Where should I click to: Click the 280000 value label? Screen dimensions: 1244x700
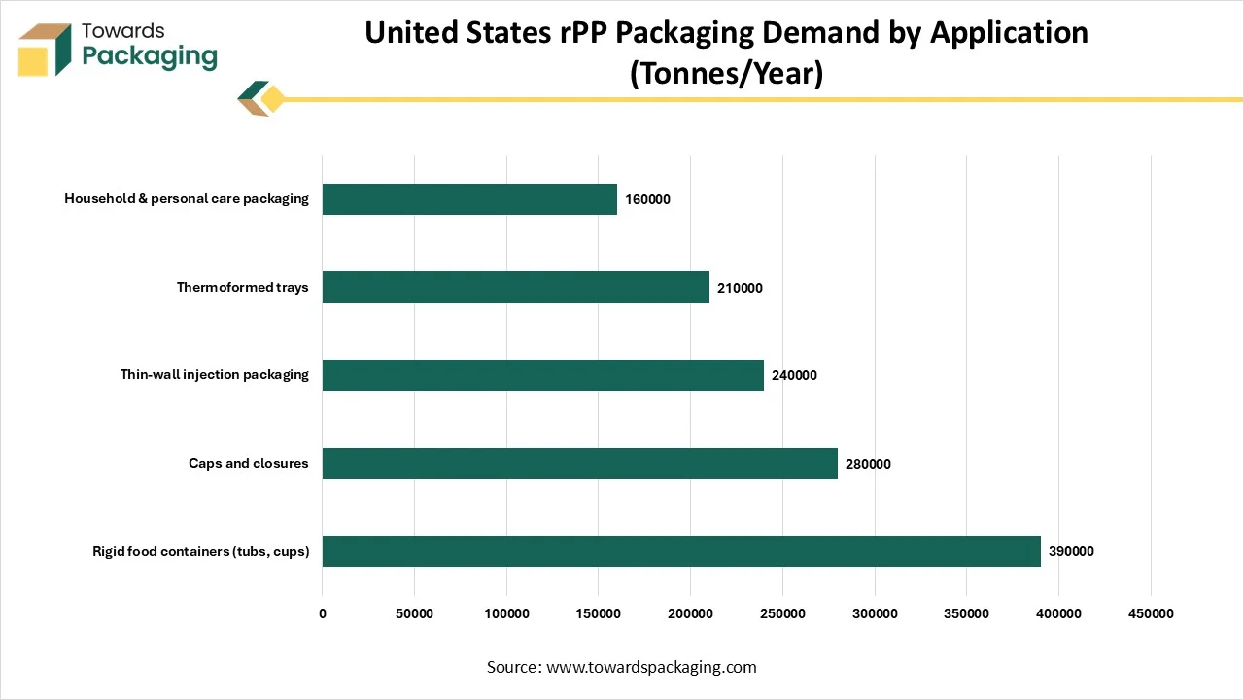tap(868, 464)
